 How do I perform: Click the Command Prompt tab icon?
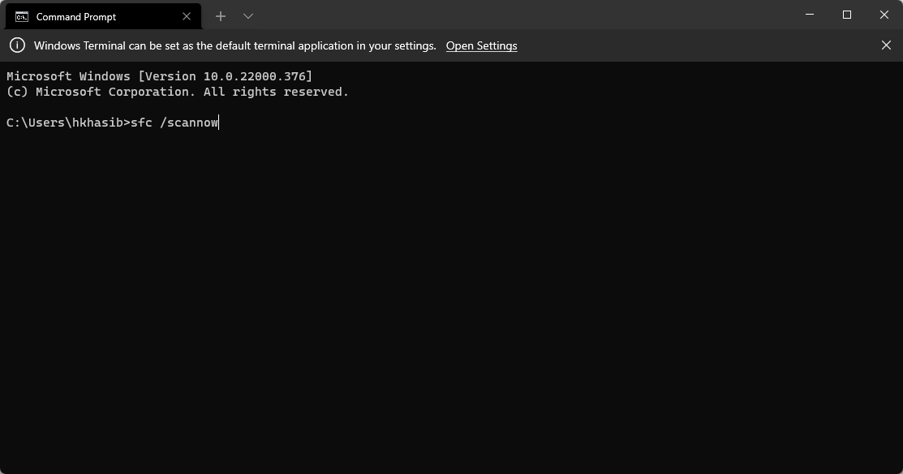[x=22, y=16]
